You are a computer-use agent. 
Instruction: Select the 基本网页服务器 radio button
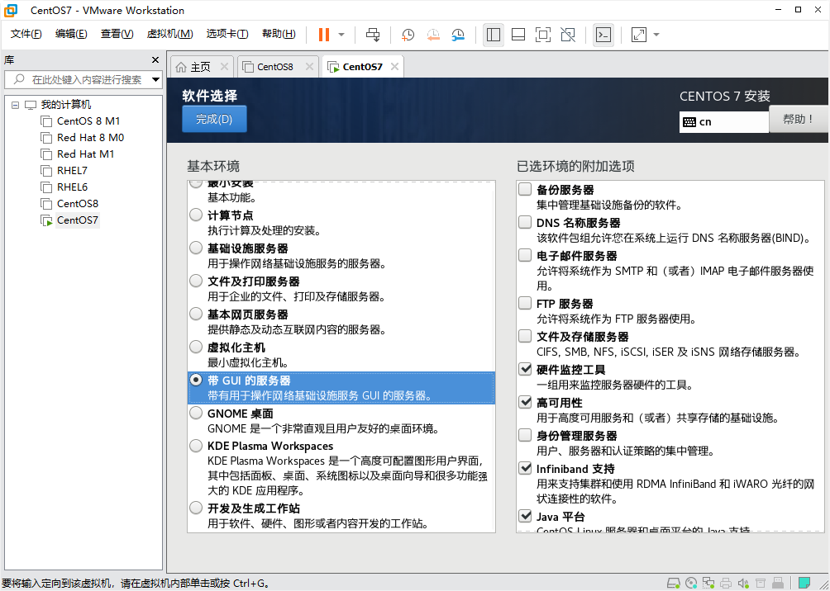[x=196, y=314]
